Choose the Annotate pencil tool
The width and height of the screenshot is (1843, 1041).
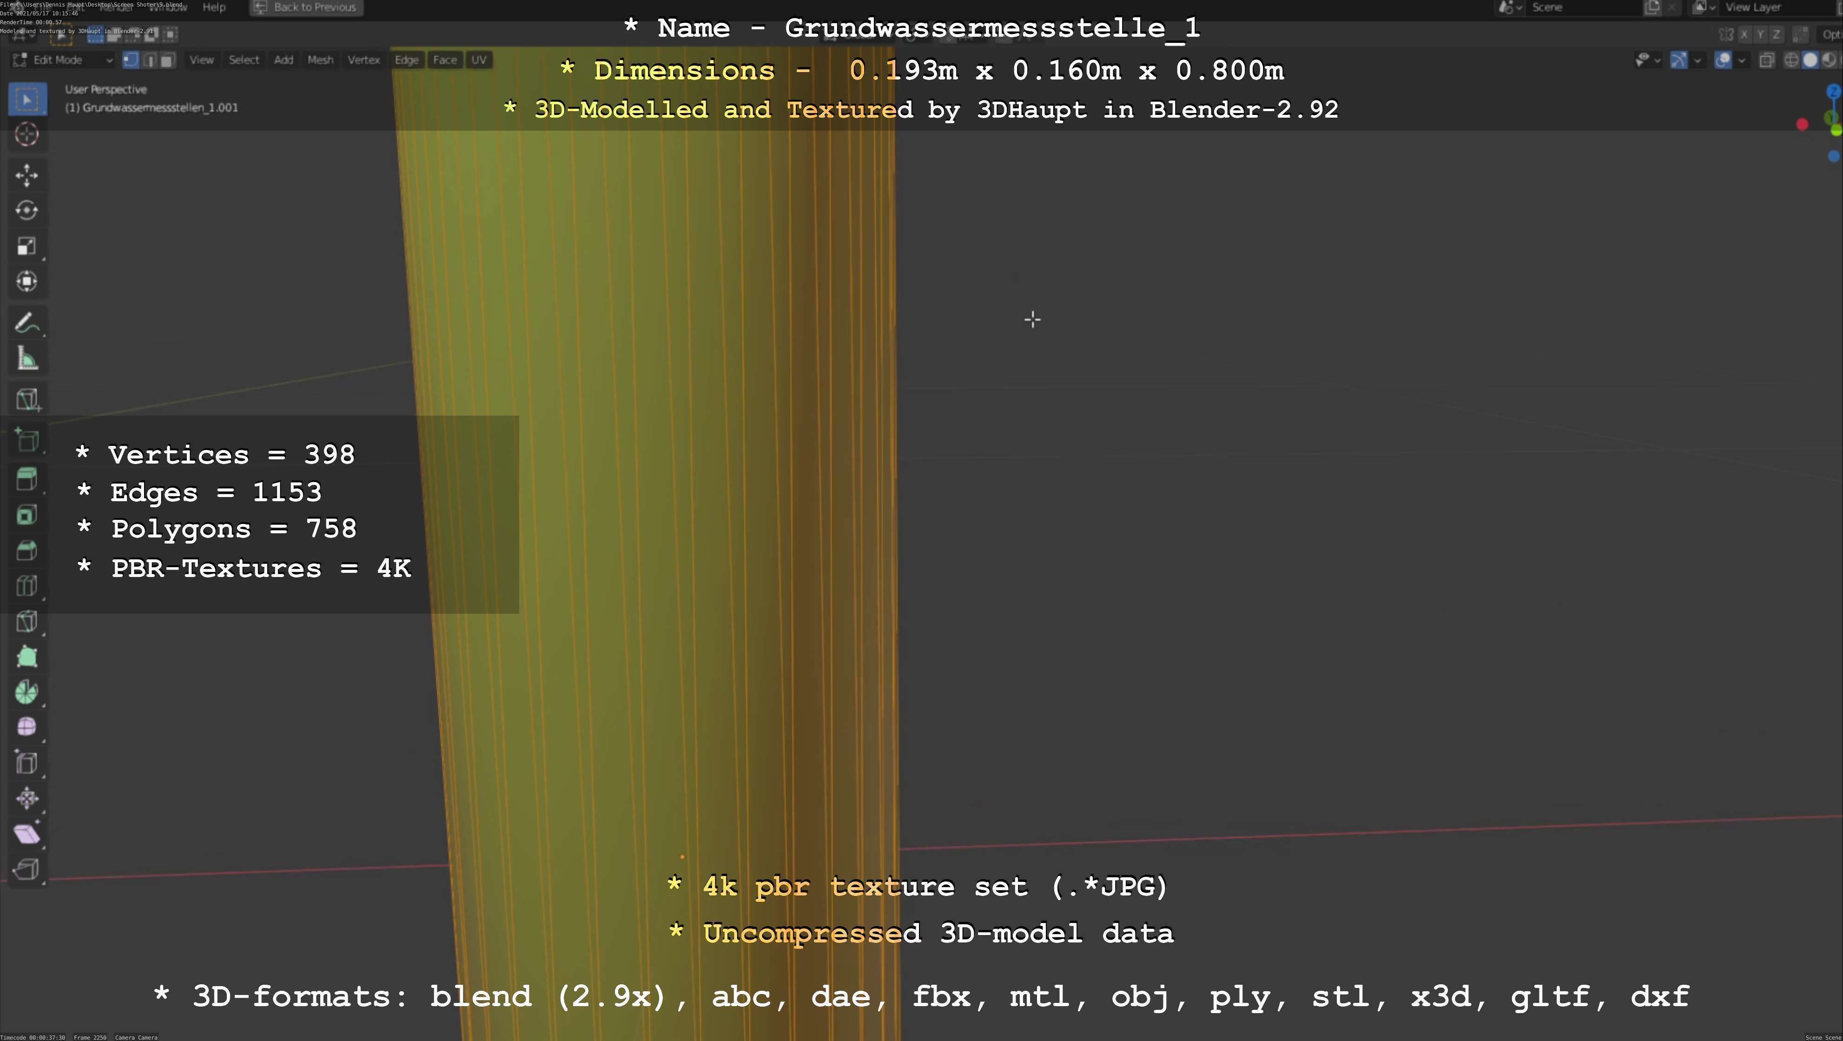(26, 324)
